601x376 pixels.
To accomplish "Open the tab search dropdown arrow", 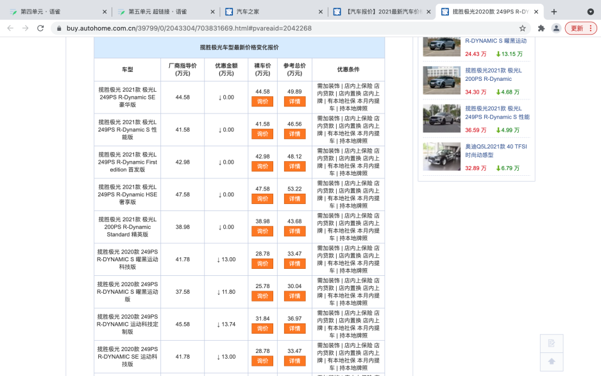I will (591, 12).
